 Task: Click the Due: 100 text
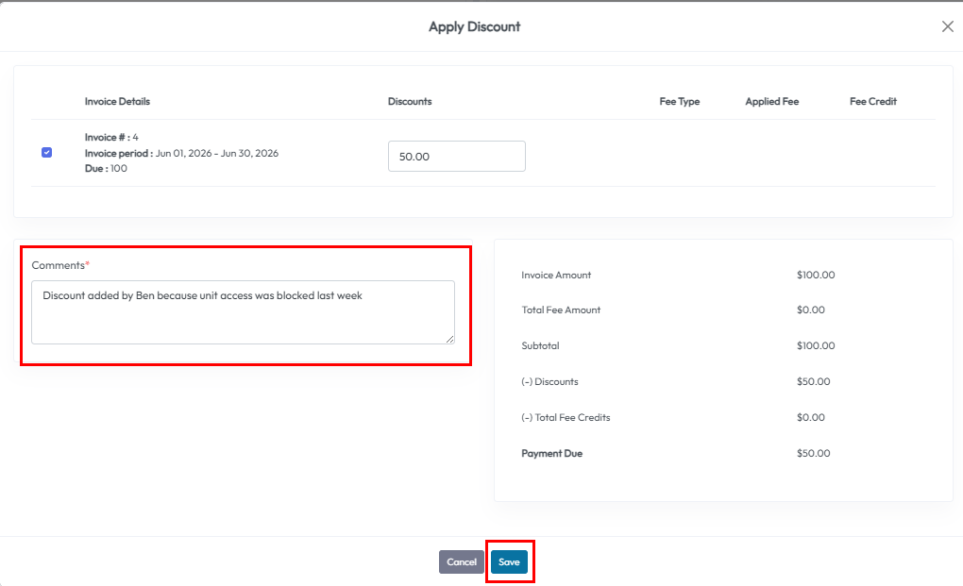coord(106,168)
